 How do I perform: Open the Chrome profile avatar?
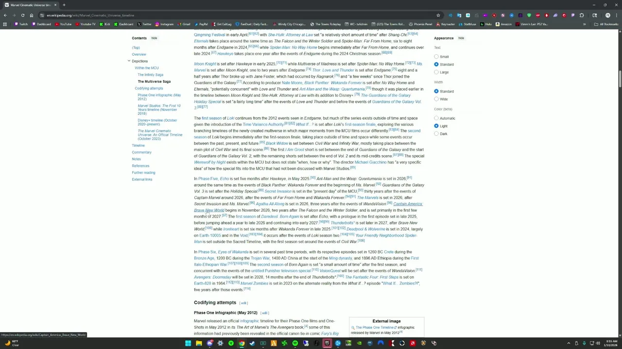coord(608,15)
